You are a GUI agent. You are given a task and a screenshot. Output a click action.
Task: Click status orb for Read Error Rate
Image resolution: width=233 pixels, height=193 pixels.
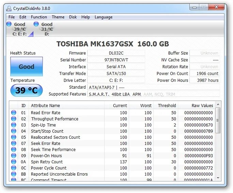[x=14, y=113]
